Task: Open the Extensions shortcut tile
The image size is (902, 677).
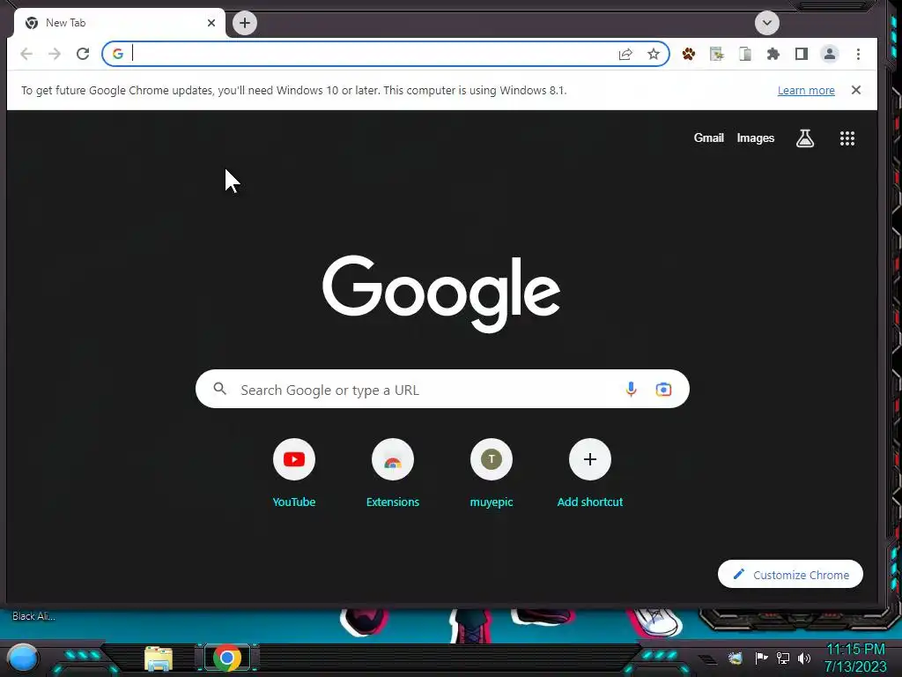Action: 393,473
